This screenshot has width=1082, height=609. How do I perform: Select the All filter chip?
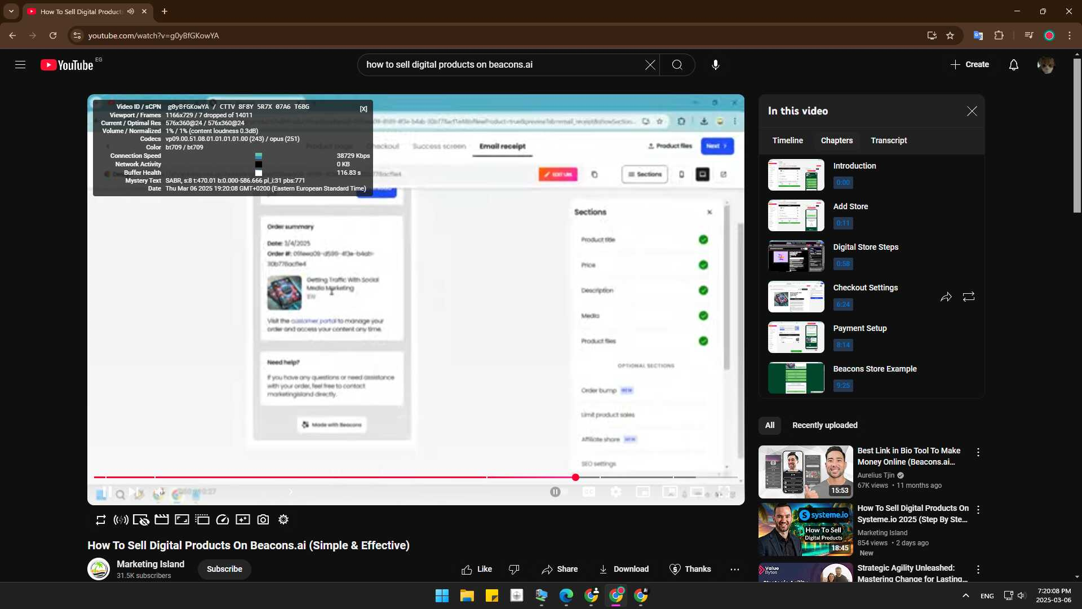point(770,426)
